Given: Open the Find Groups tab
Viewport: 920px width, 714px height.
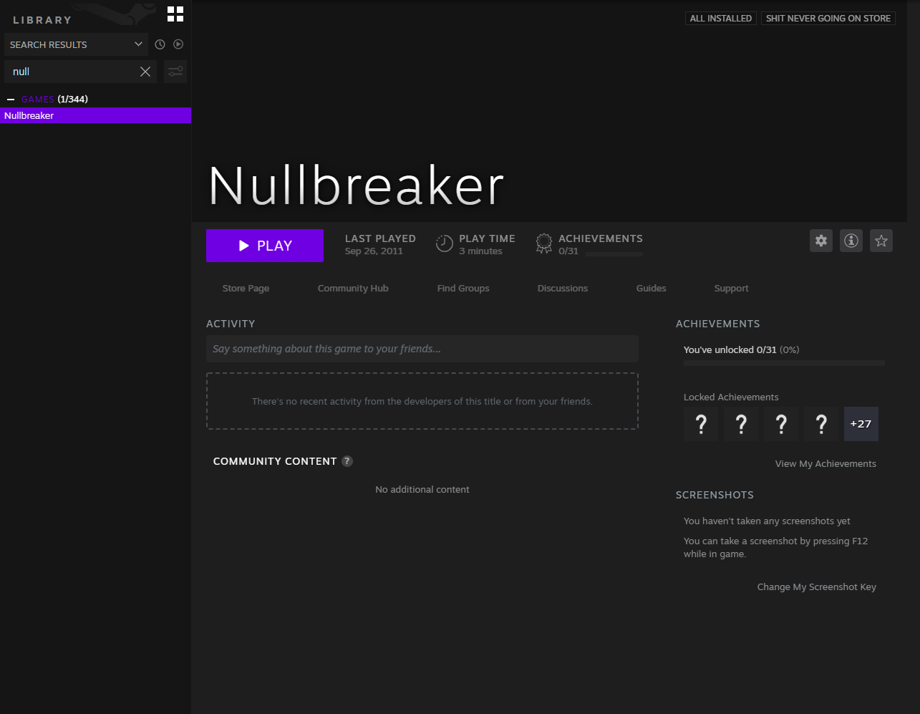Looking at the screenshot, I should [x=463, y=289].
